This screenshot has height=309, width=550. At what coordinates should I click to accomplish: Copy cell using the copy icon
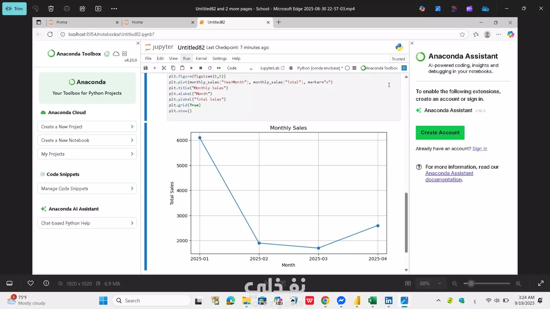[173, 68]
